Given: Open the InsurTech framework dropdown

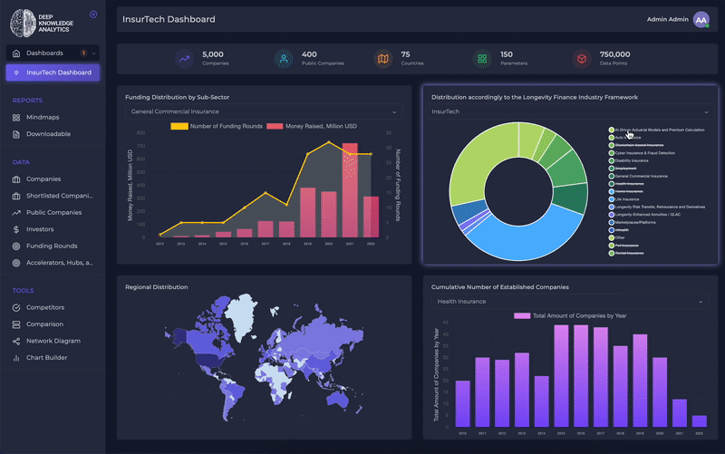Looking at the screenshot, I should 570,111.
